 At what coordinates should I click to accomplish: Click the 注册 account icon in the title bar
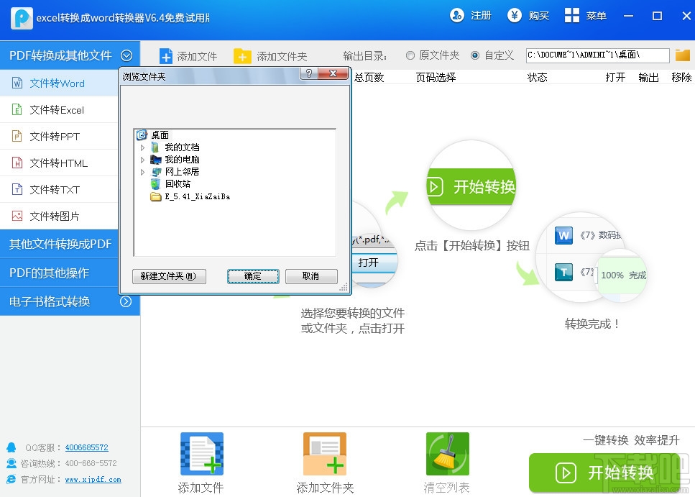pos(456,14)
